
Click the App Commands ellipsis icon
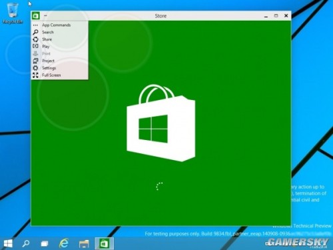(35, 25)
